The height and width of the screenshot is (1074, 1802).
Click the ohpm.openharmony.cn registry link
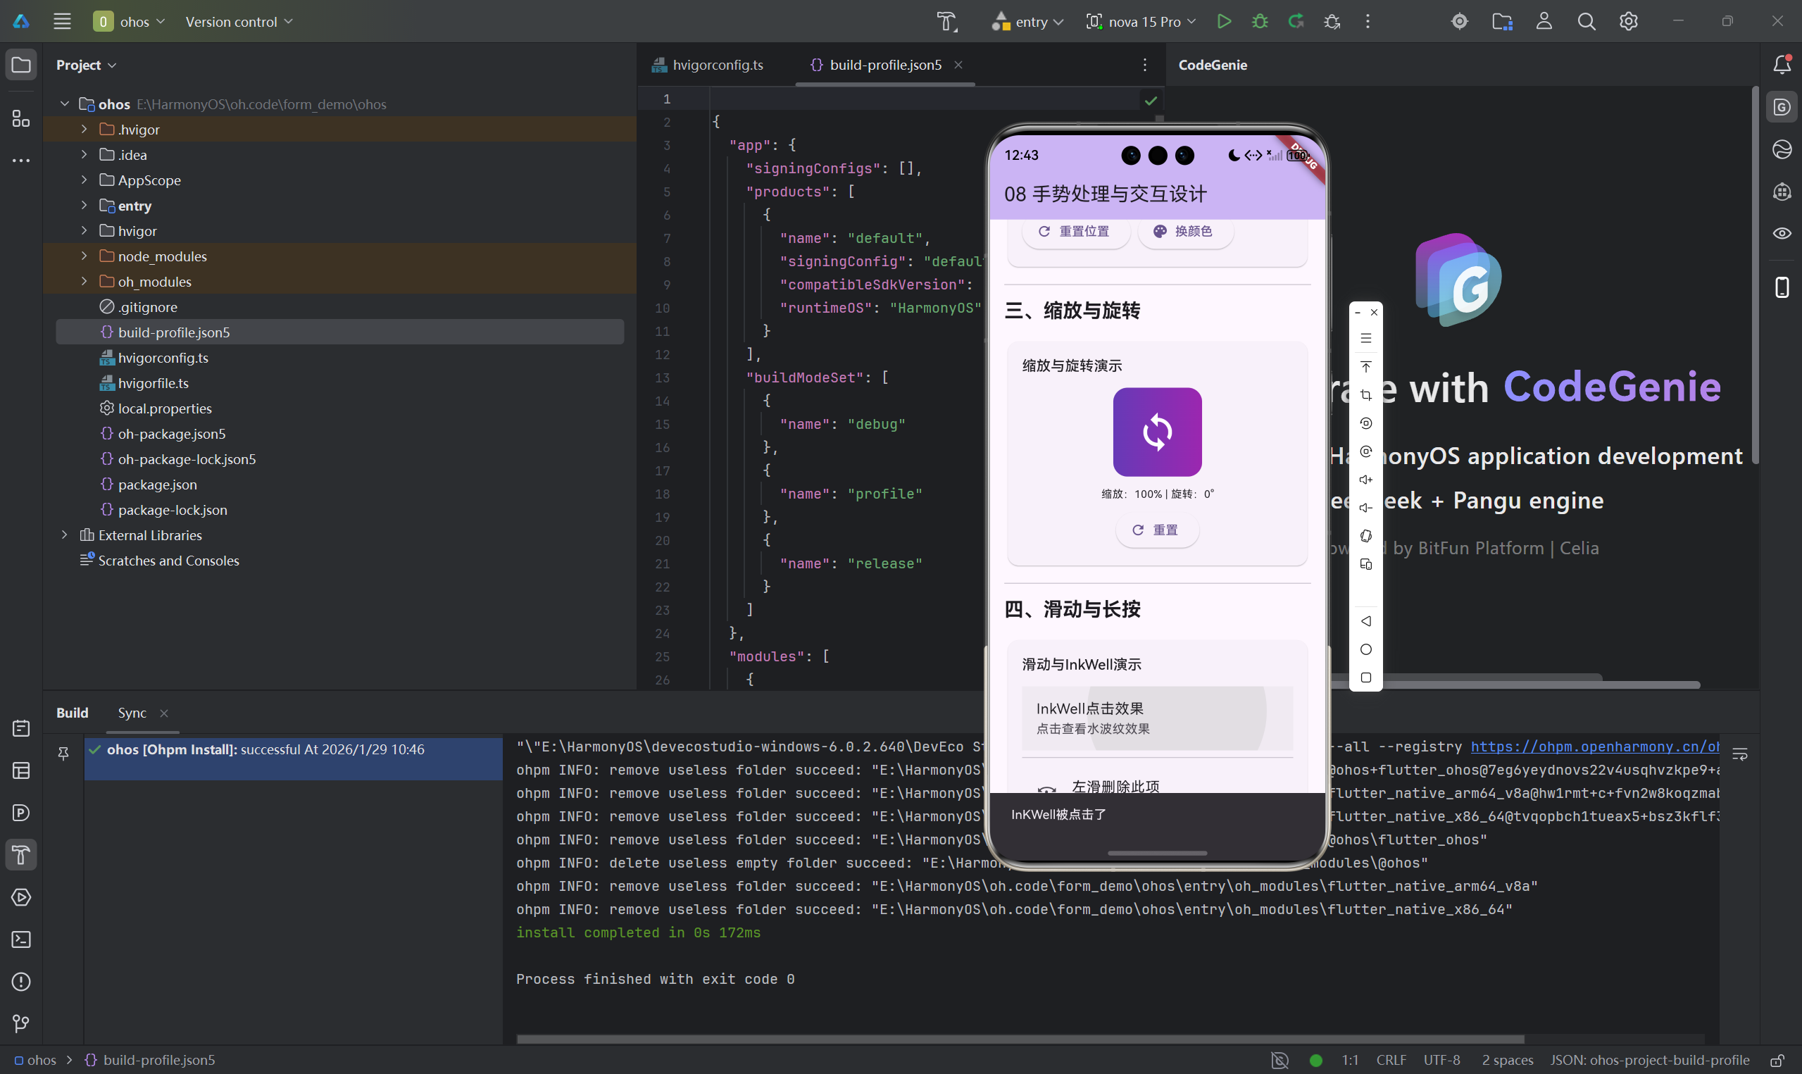click(x=1594, y=746)
